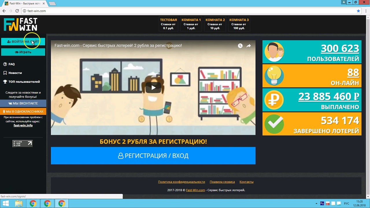Click the Играть button
370x208 pixels.
pos(23,52)
